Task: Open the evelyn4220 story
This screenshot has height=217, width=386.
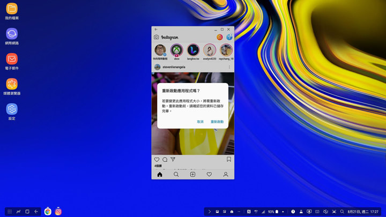Action: click(x=210, y=50)
